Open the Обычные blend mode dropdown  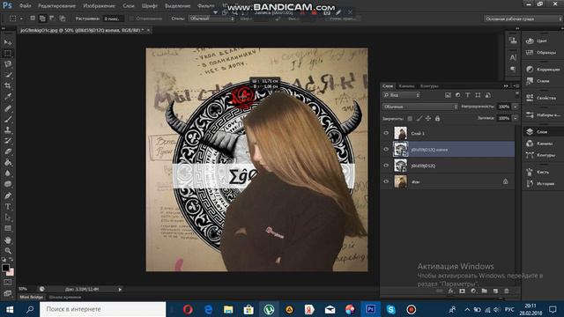[419, 107]
